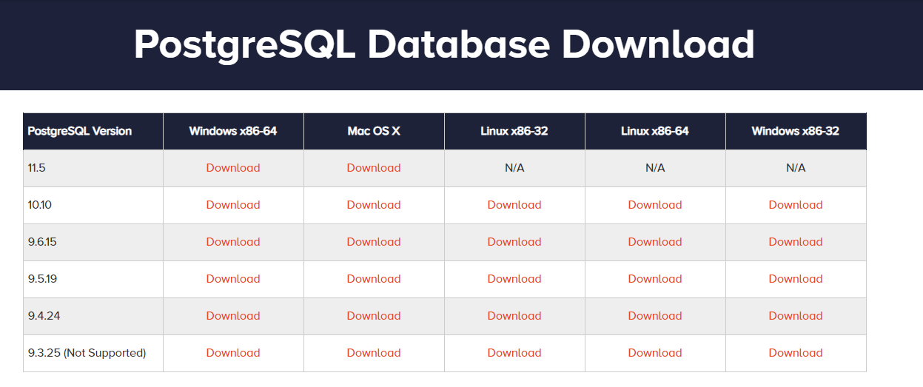Get 9.4.24 for Linux x86-64

[x=655, y=316]
